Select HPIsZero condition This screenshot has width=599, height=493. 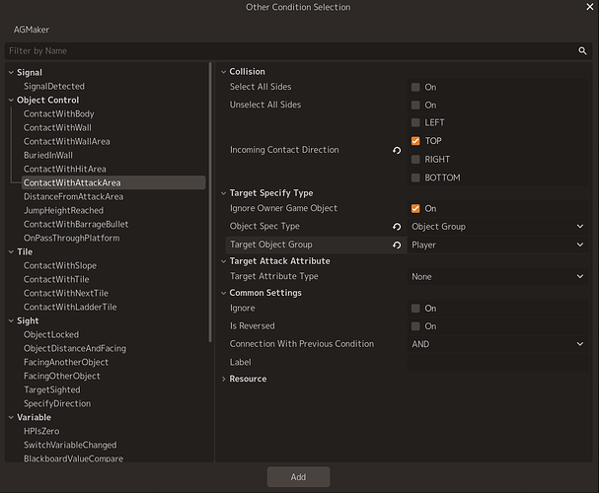pos(41,431)
